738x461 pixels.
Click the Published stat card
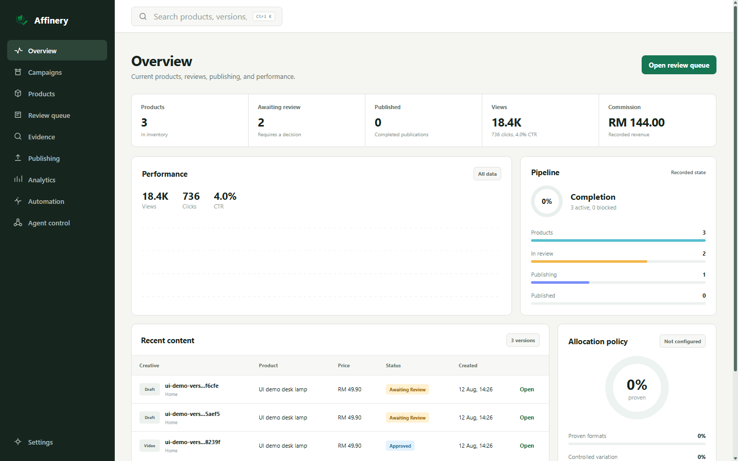tap(424, 120)
